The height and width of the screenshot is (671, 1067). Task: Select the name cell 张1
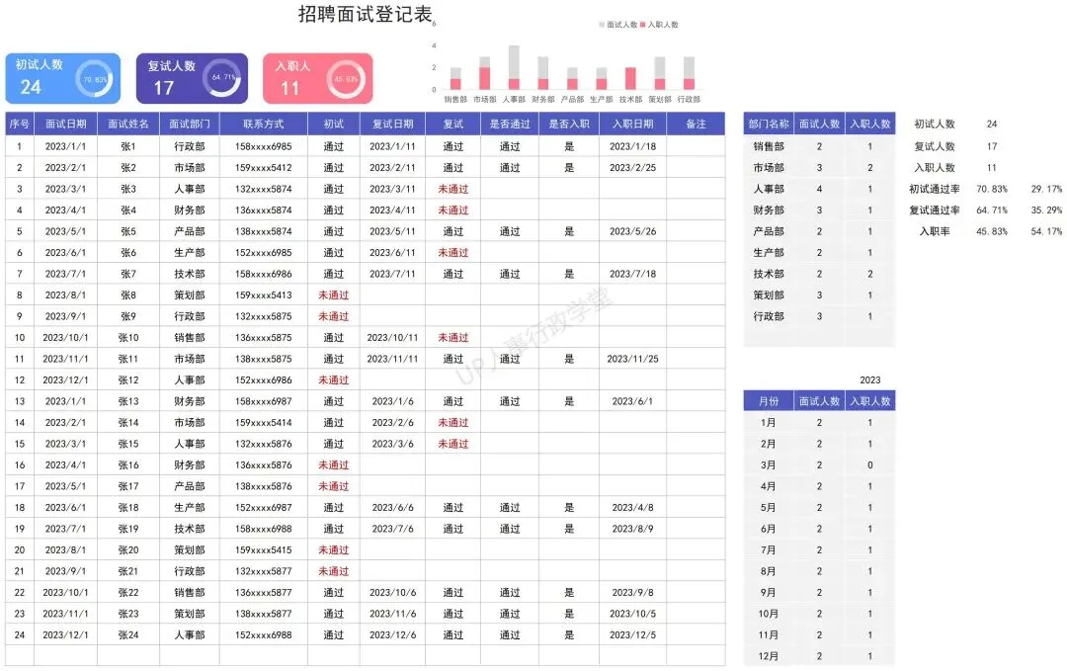coord(127,146)
